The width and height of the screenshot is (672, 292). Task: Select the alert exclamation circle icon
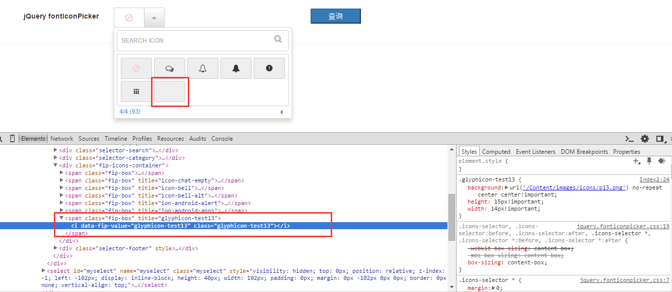click(x=269, y=68)
